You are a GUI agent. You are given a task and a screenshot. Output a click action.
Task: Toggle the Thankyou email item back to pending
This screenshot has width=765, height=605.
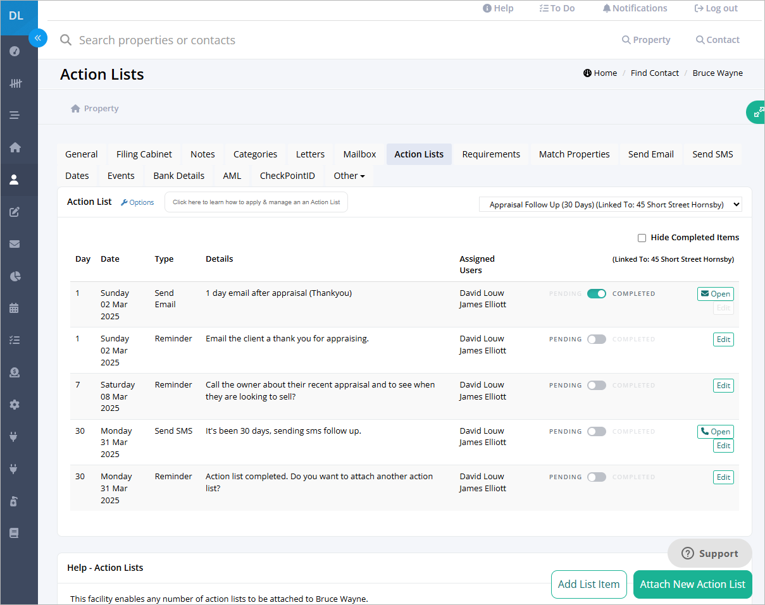pyautogui.click(x=596, y=293)
